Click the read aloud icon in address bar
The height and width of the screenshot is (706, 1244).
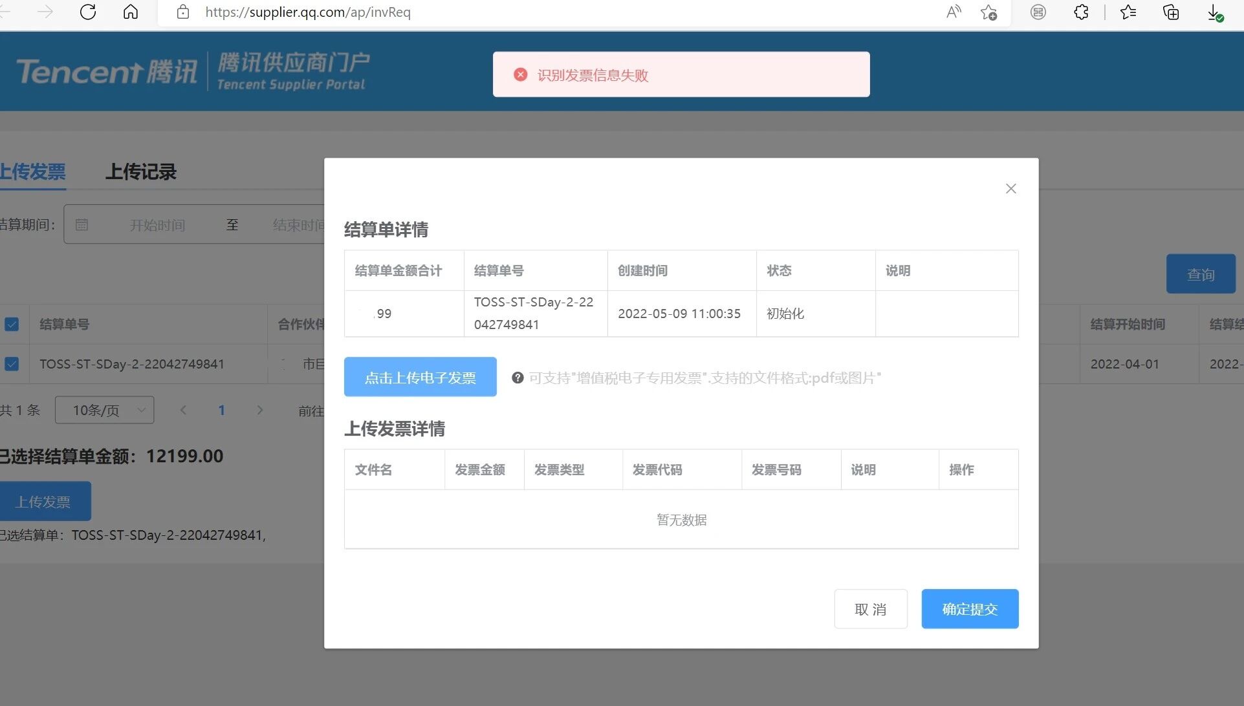(x=954, y=12)
